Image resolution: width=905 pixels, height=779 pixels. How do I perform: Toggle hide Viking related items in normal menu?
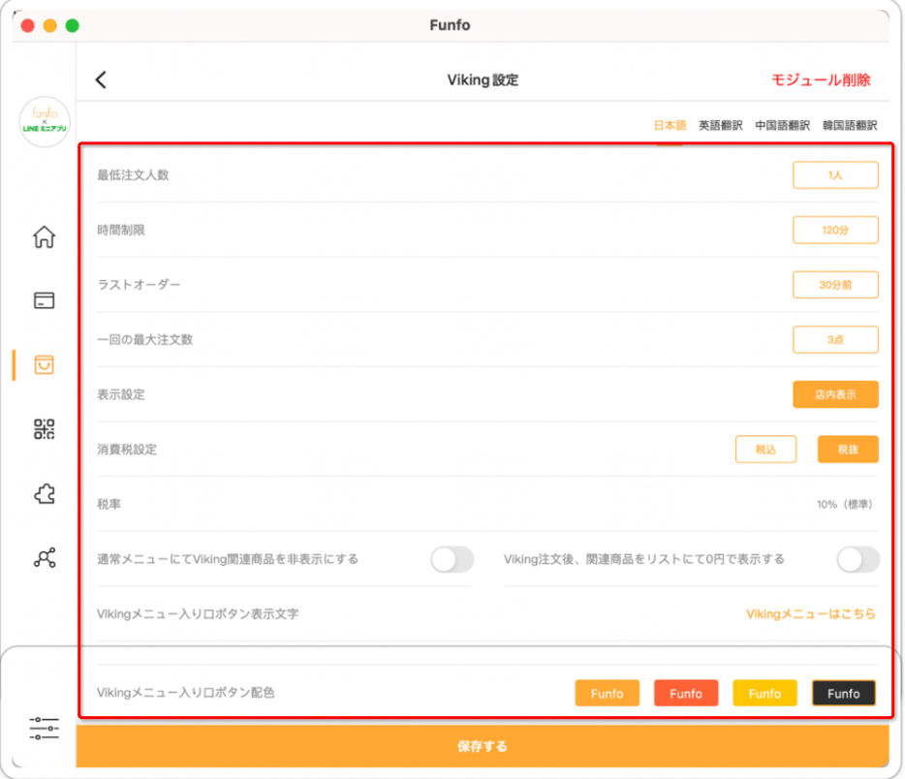coord(452,560)
